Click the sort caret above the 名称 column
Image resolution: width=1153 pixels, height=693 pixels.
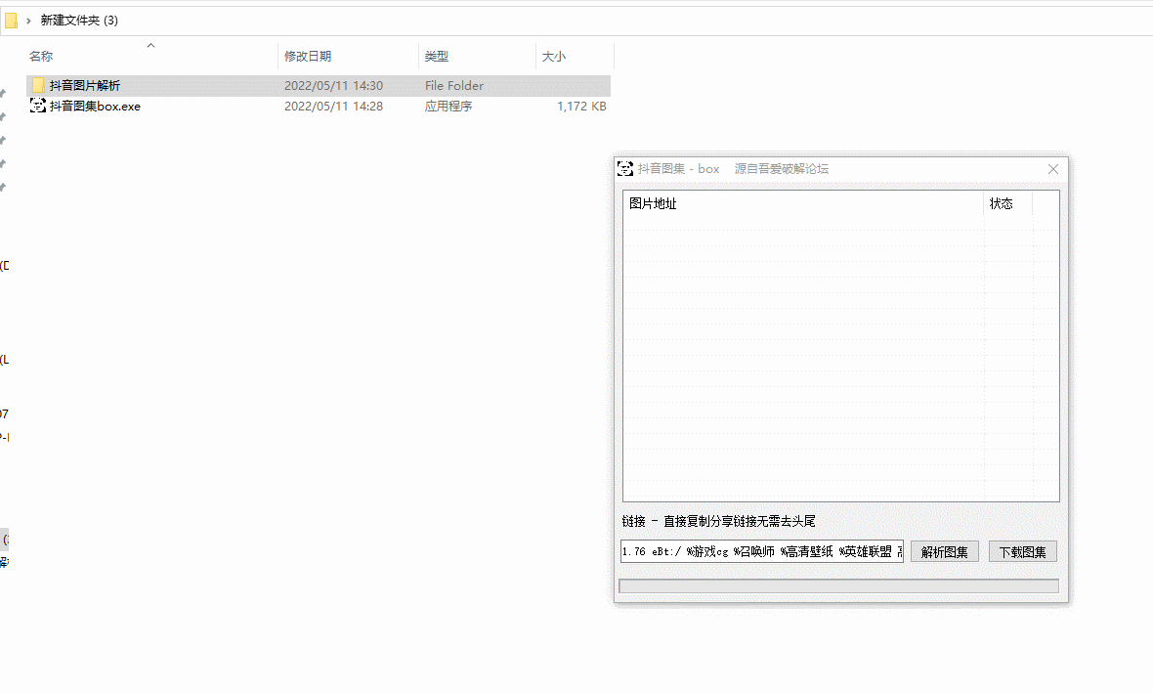[150, 45]
